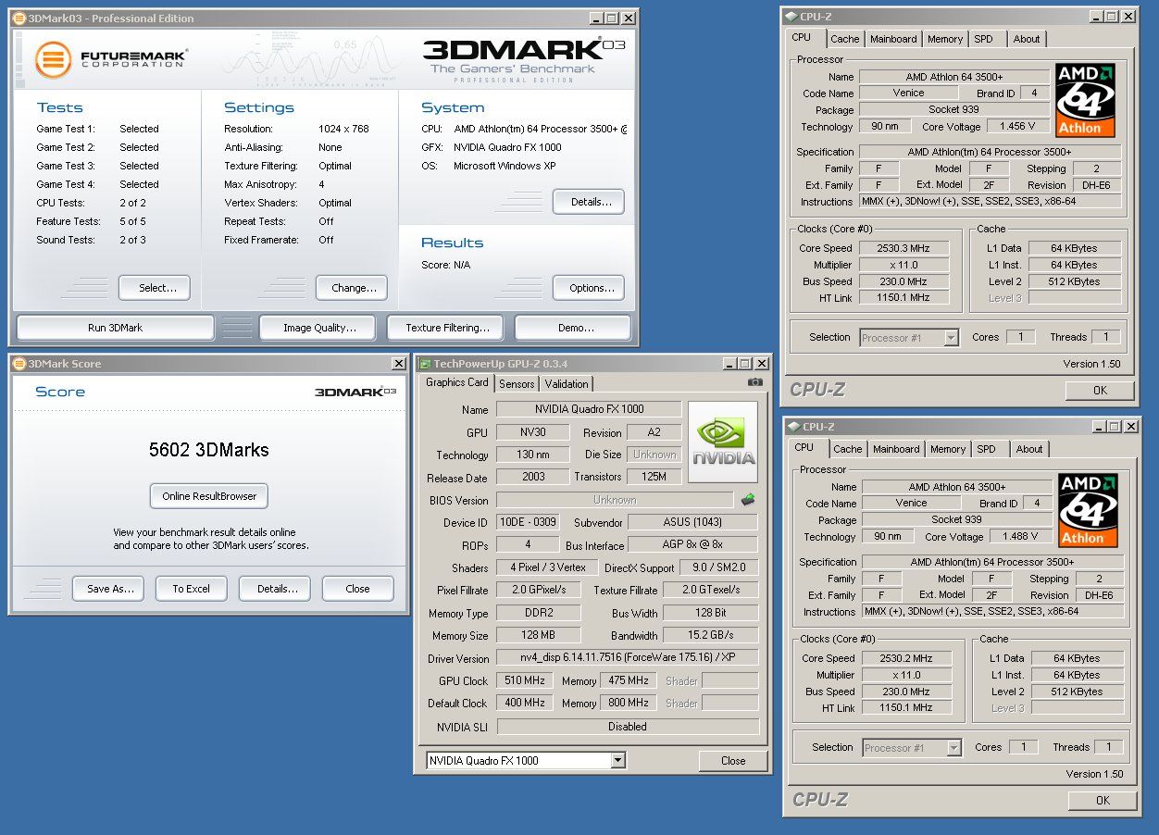Open Processor #1 dropdown in lower CPU-Z

tap(954, 748)
